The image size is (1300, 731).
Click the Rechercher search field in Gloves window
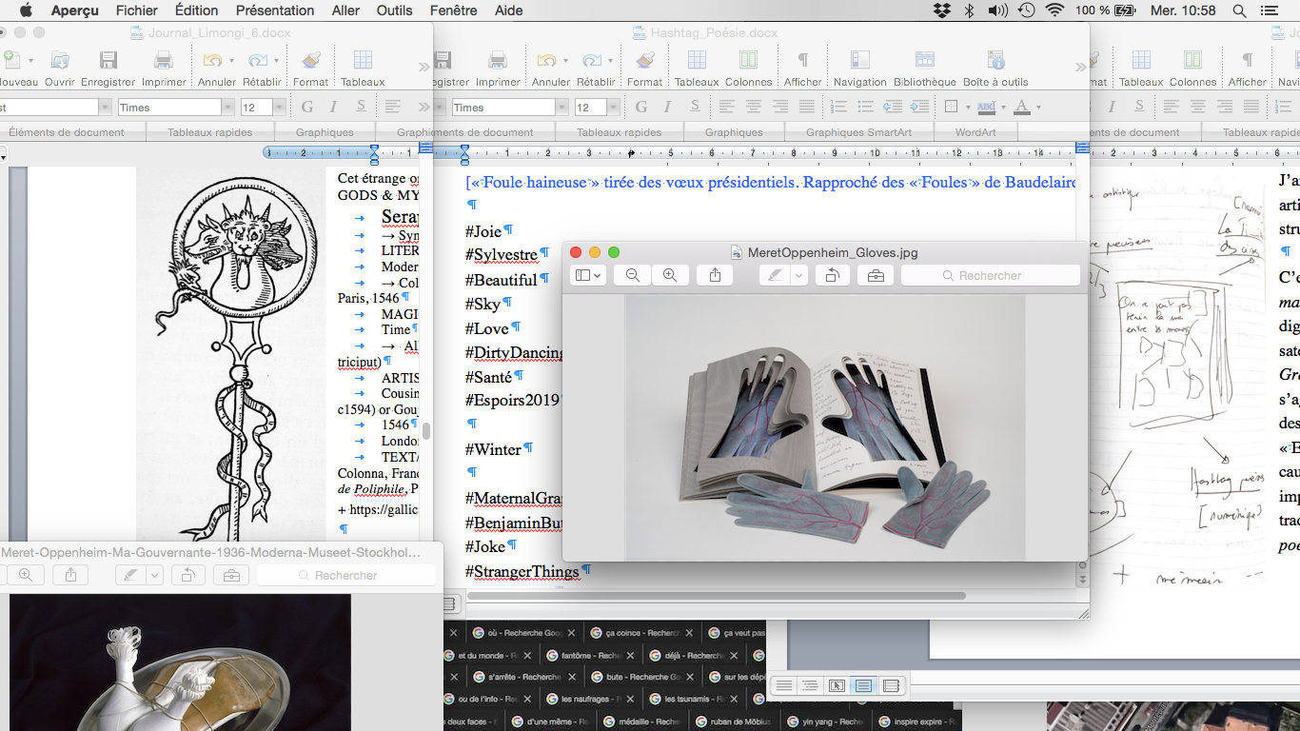(990, 275)
